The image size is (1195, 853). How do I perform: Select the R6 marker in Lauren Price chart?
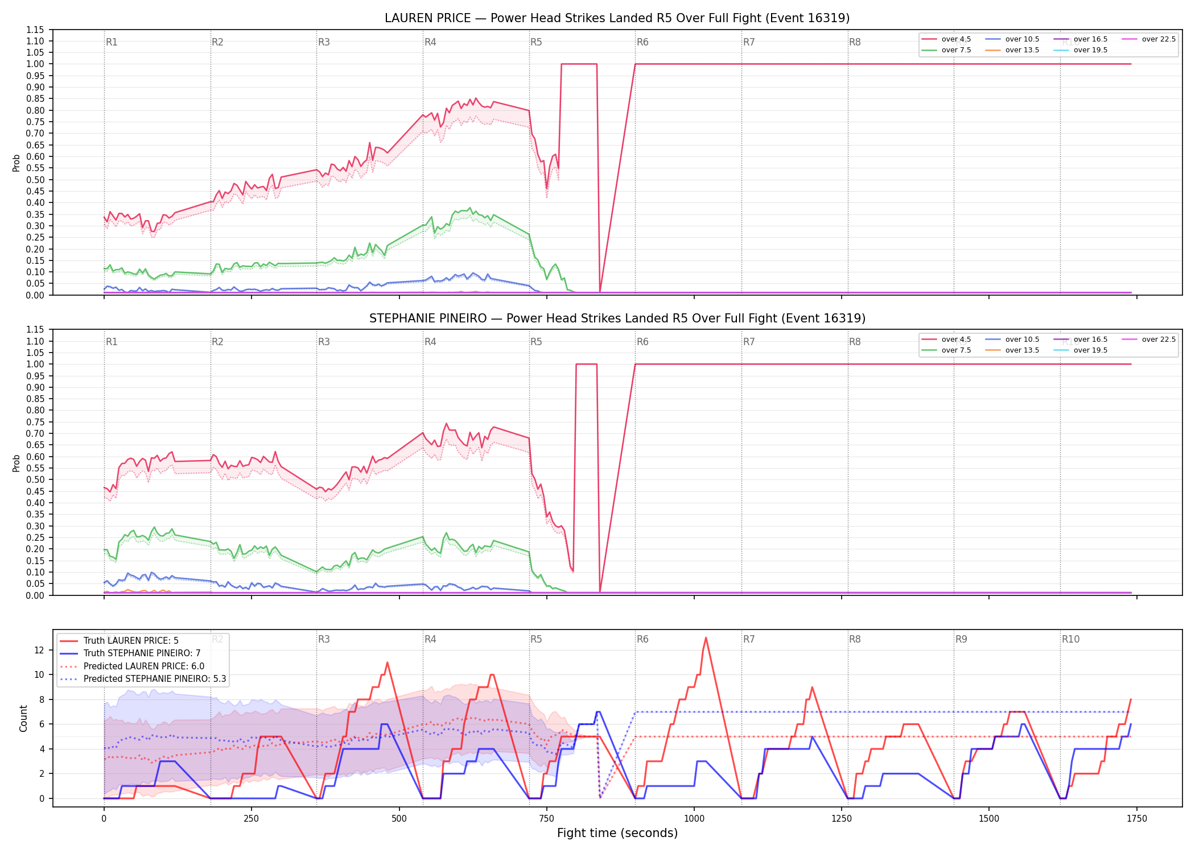tap(642, 42)
